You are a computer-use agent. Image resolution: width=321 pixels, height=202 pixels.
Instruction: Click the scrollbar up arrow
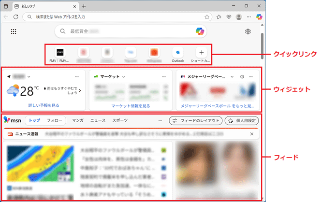tap(262, 25)
